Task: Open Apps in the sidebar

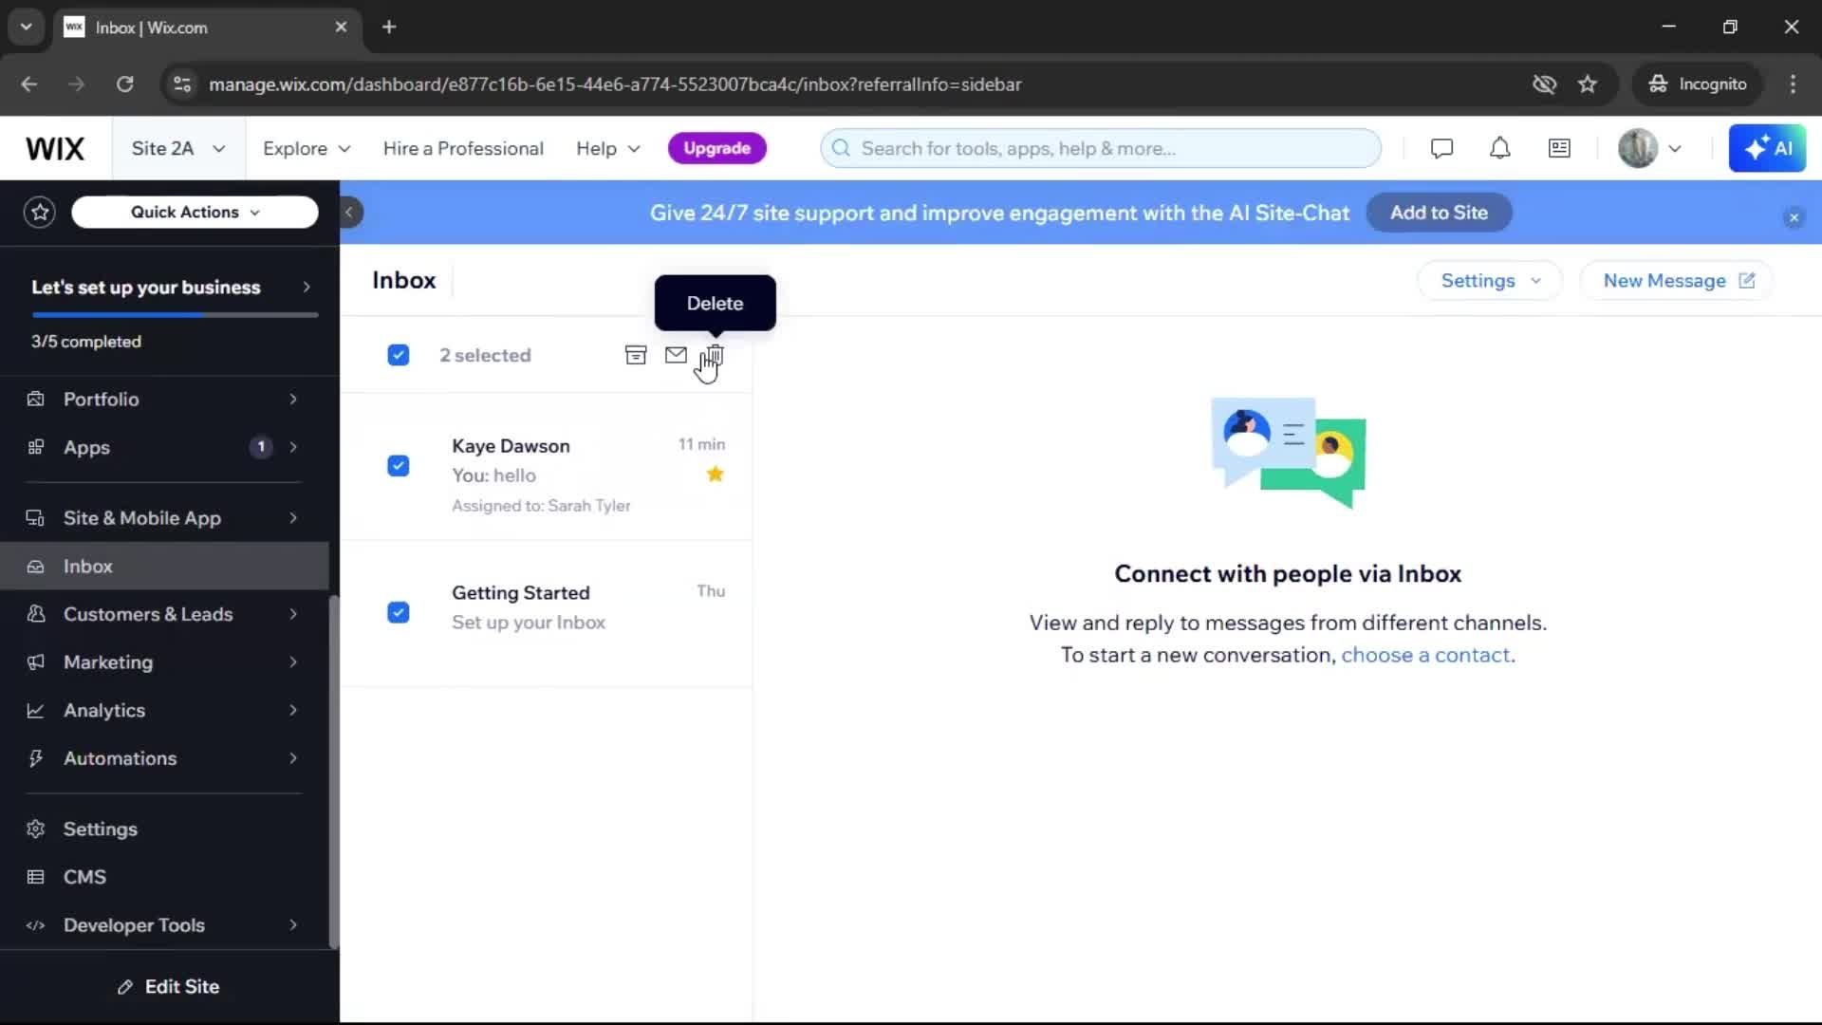Action: 164,447
